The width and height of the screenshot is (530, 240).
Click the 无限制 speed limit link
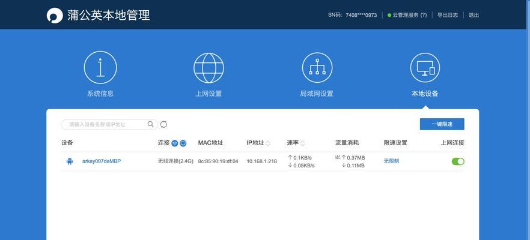click(391, 161)
